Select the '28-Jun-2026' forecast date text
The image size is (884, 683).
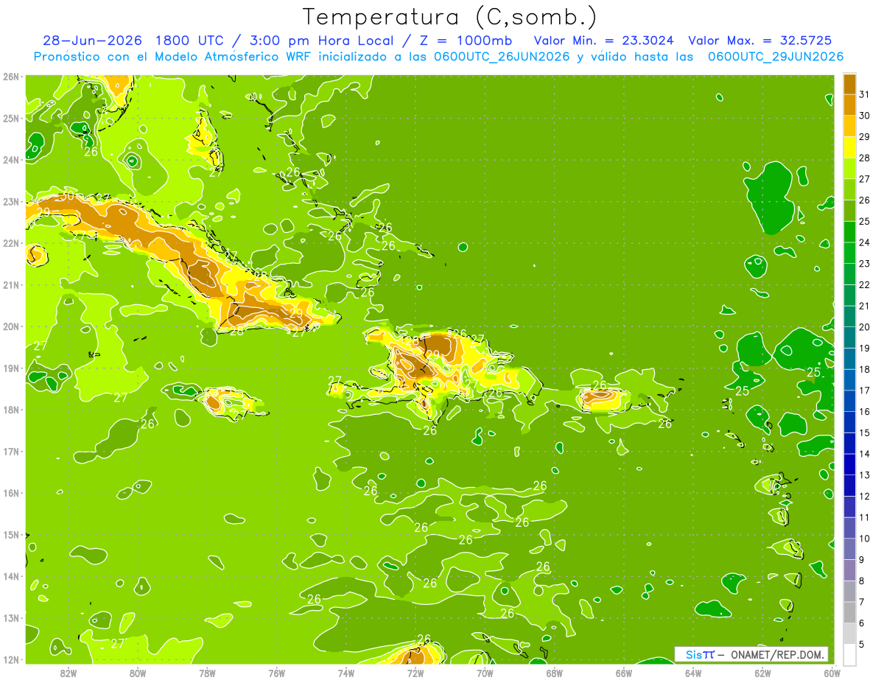pos(93,41)
